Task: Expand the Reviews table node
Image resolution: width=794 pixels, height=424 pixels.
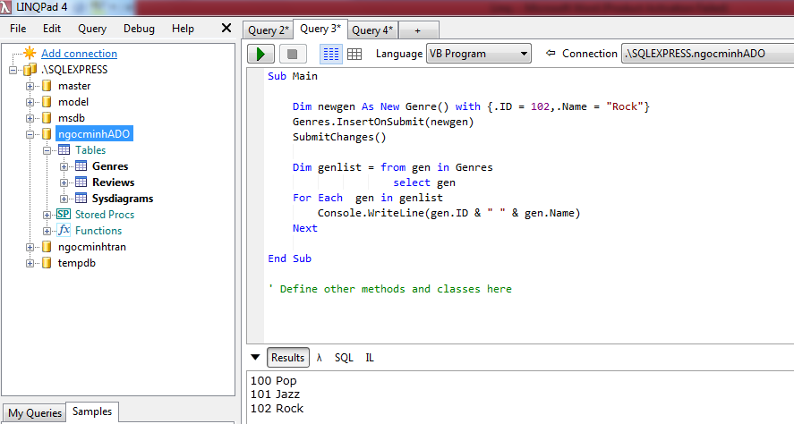Action: [x=64, y=182]
